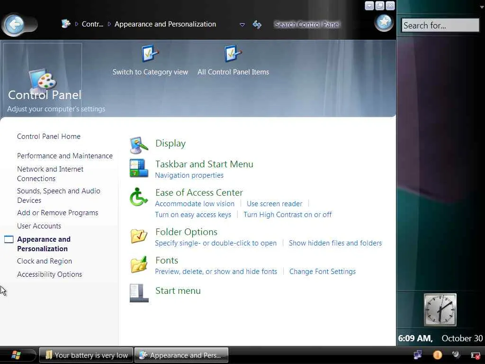Click the All Control Panel Items label
This screenshot has width=485, height=364.
(233, 72)
